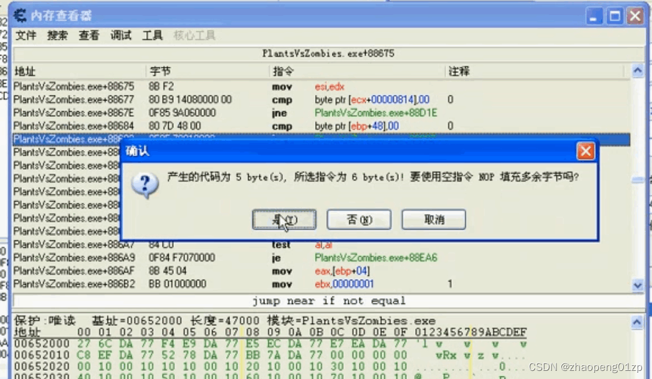The height and width of the screenshot is (379, 652).
Task: Cancel the dialog with 取消 button
Action: [434, 220]
